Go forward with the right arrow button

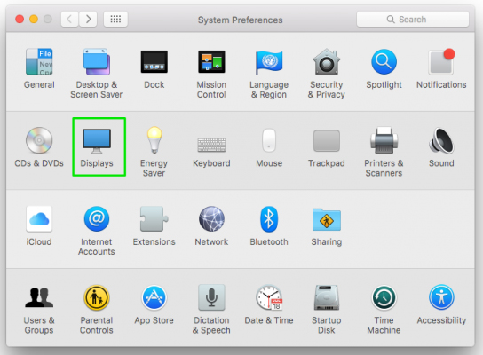click(x=88, y=20)
